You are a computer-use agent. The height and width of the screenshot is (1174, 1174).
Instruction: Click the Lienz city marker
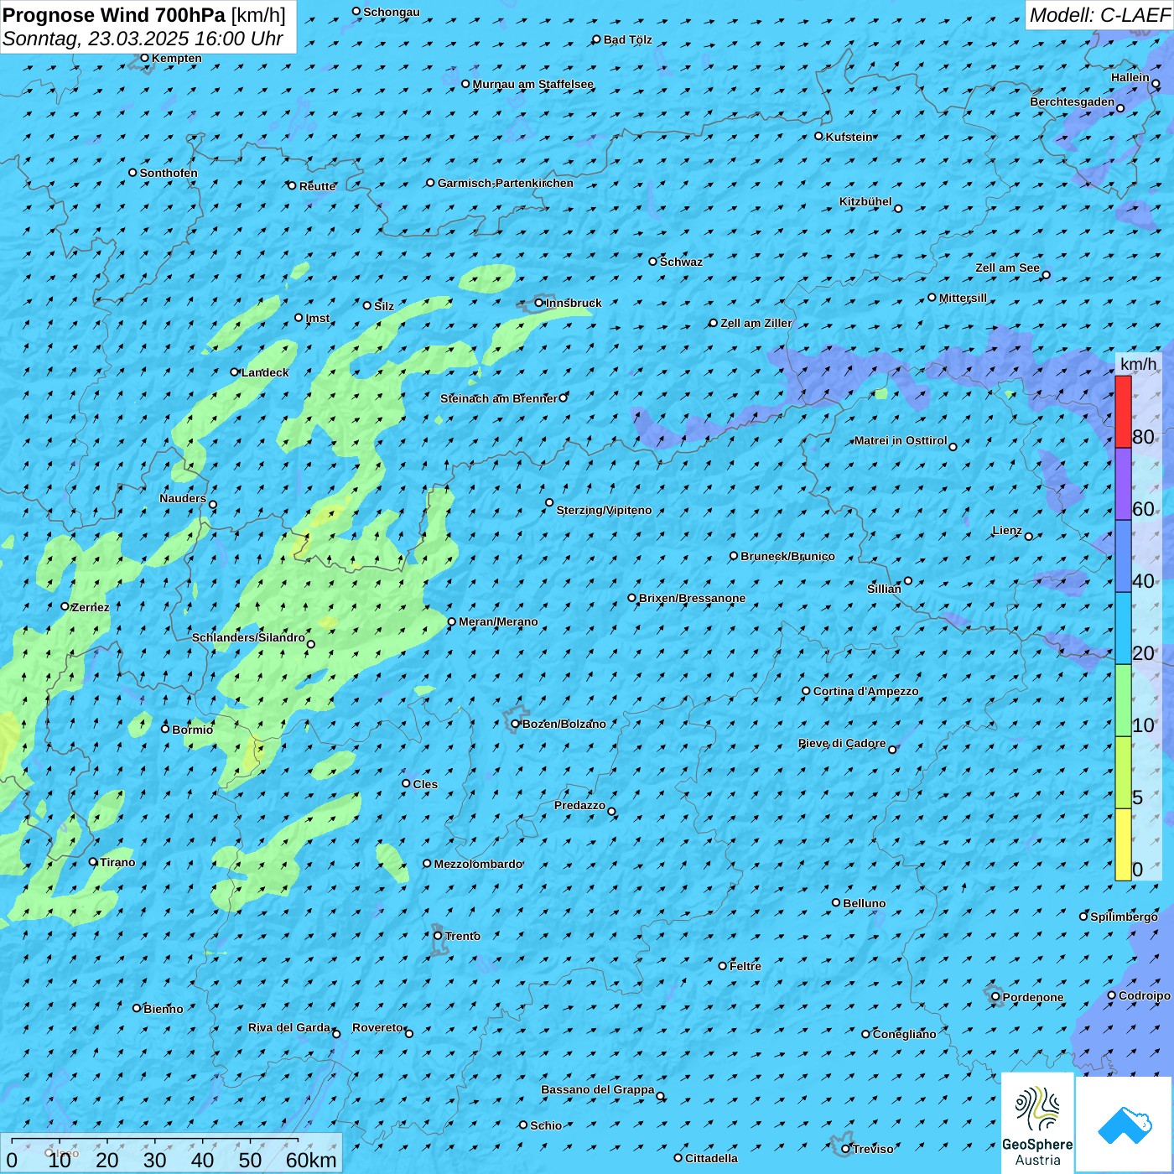[x=1029, y=537]
